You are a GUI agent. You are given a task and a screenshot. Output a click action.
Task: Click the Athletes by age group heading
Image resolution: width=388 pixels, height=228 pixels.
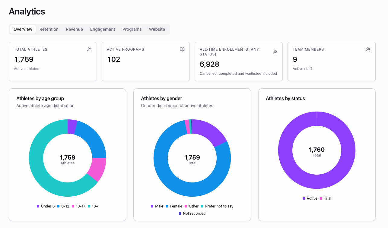40,98
